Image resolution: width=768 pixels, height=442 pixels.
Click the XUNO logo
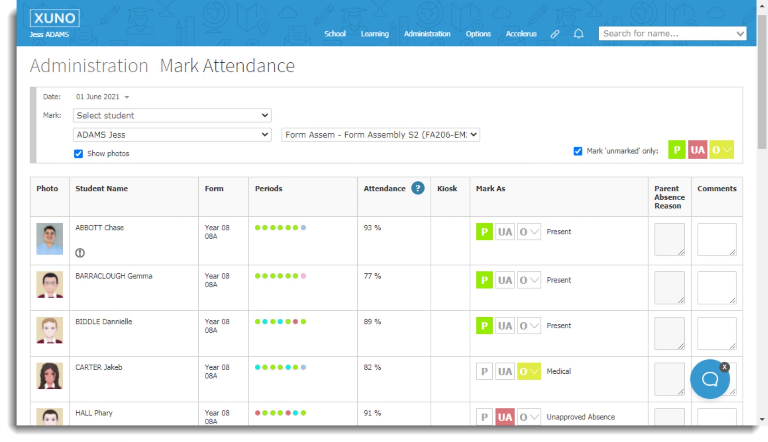55,18
